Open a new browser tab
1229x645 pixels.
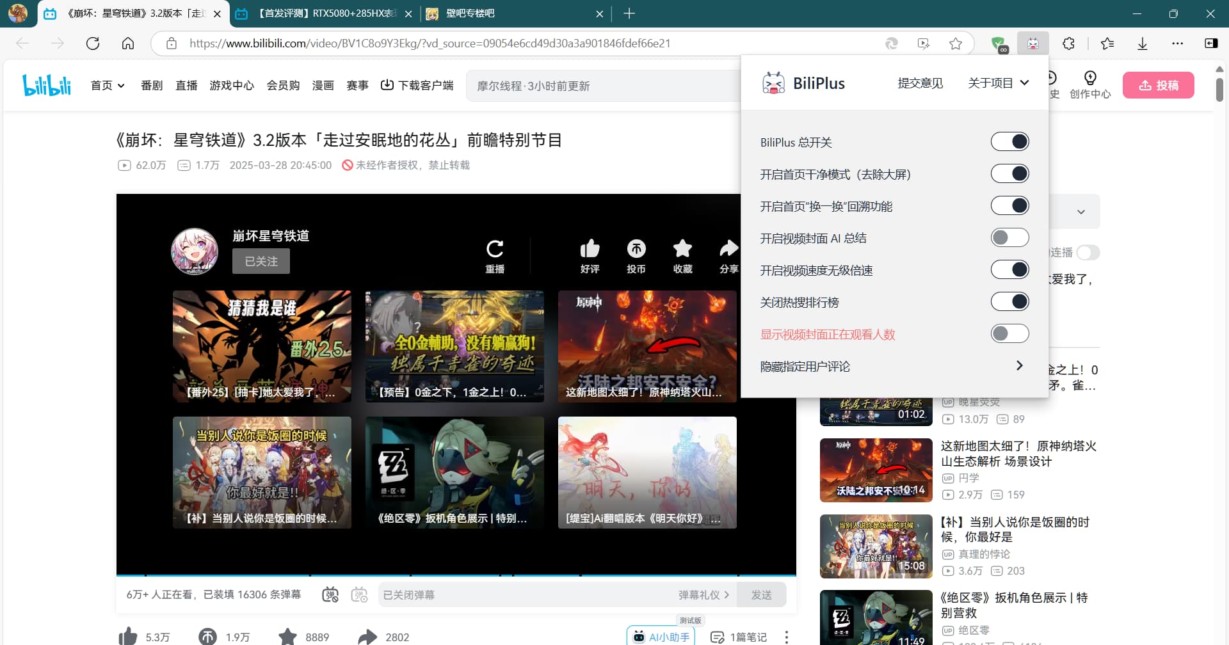[629, 13]
